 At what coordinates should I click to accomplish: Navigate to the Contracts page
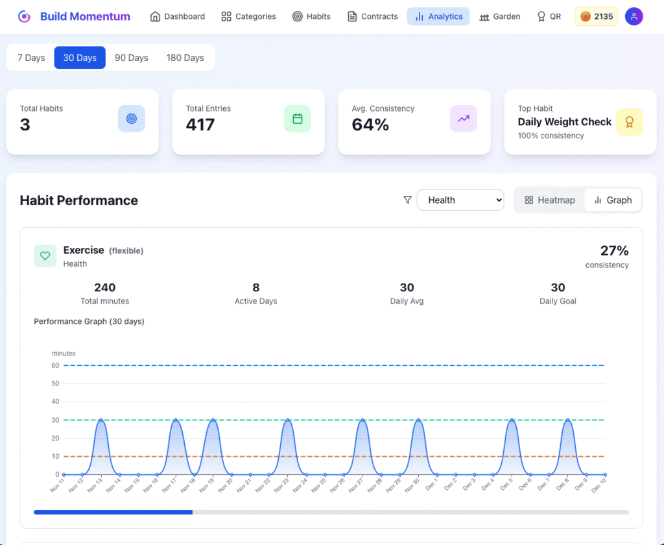click(372, 16)
